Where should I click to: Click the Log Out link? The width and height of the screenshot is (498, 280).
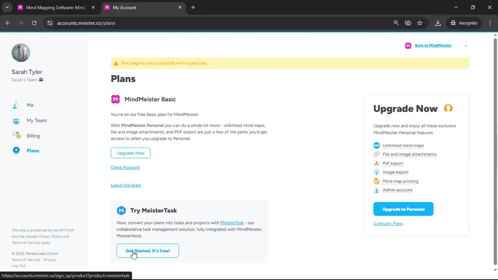(x=18, y=266)
